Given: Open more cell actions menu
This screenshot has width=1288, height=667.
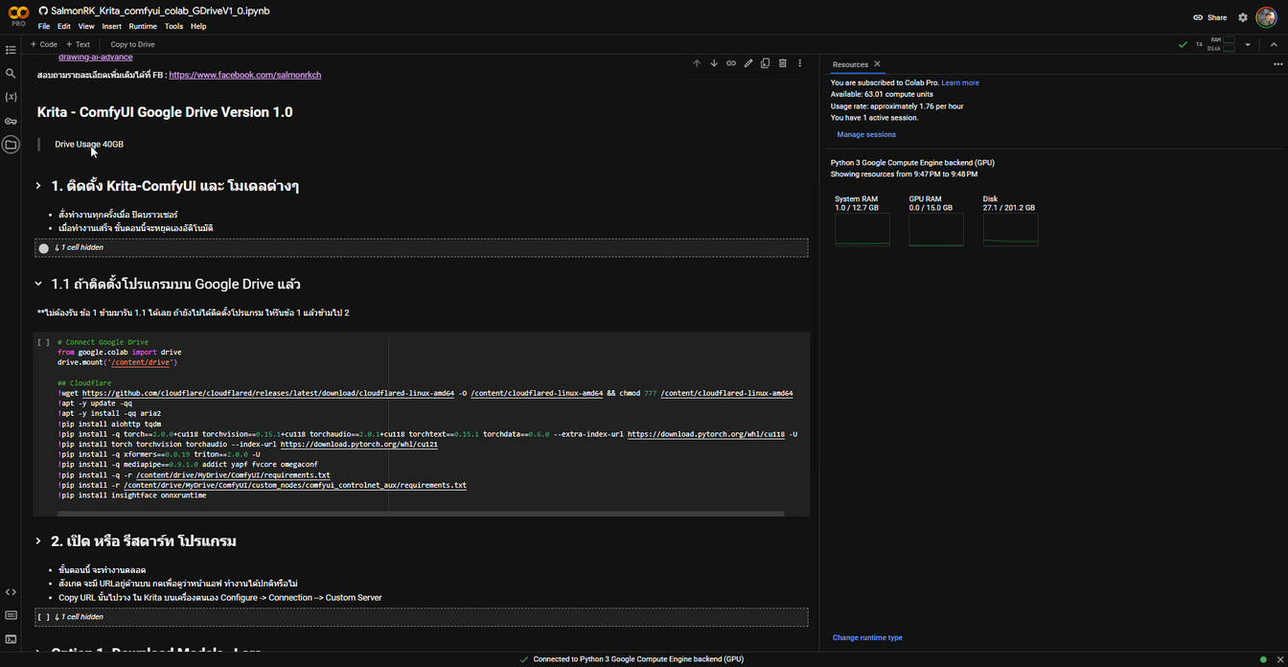Looking at the screenshot, I should (x=799, y=63).
